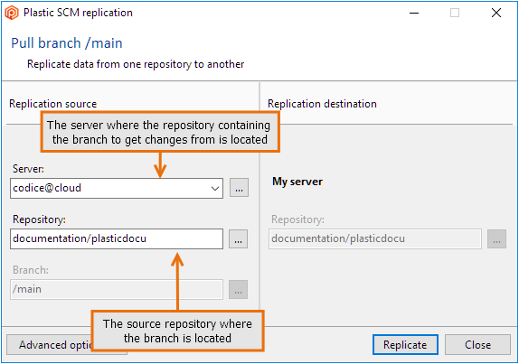Click the 'Replication destination' heading
Image resolution: width=519 pixels, height=364 pixels.
(x=322, y=104)
